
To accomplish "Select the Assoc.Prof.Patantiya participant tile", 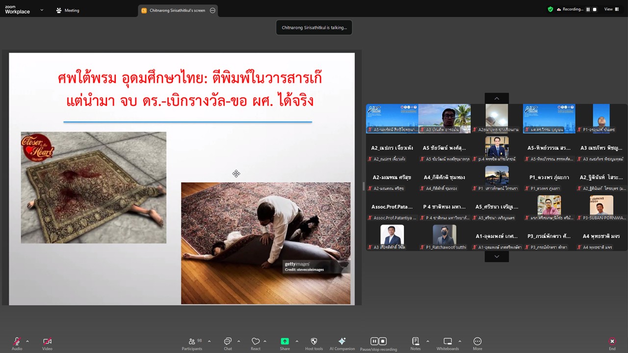I will pyautogui.click(x=392, y=207).
